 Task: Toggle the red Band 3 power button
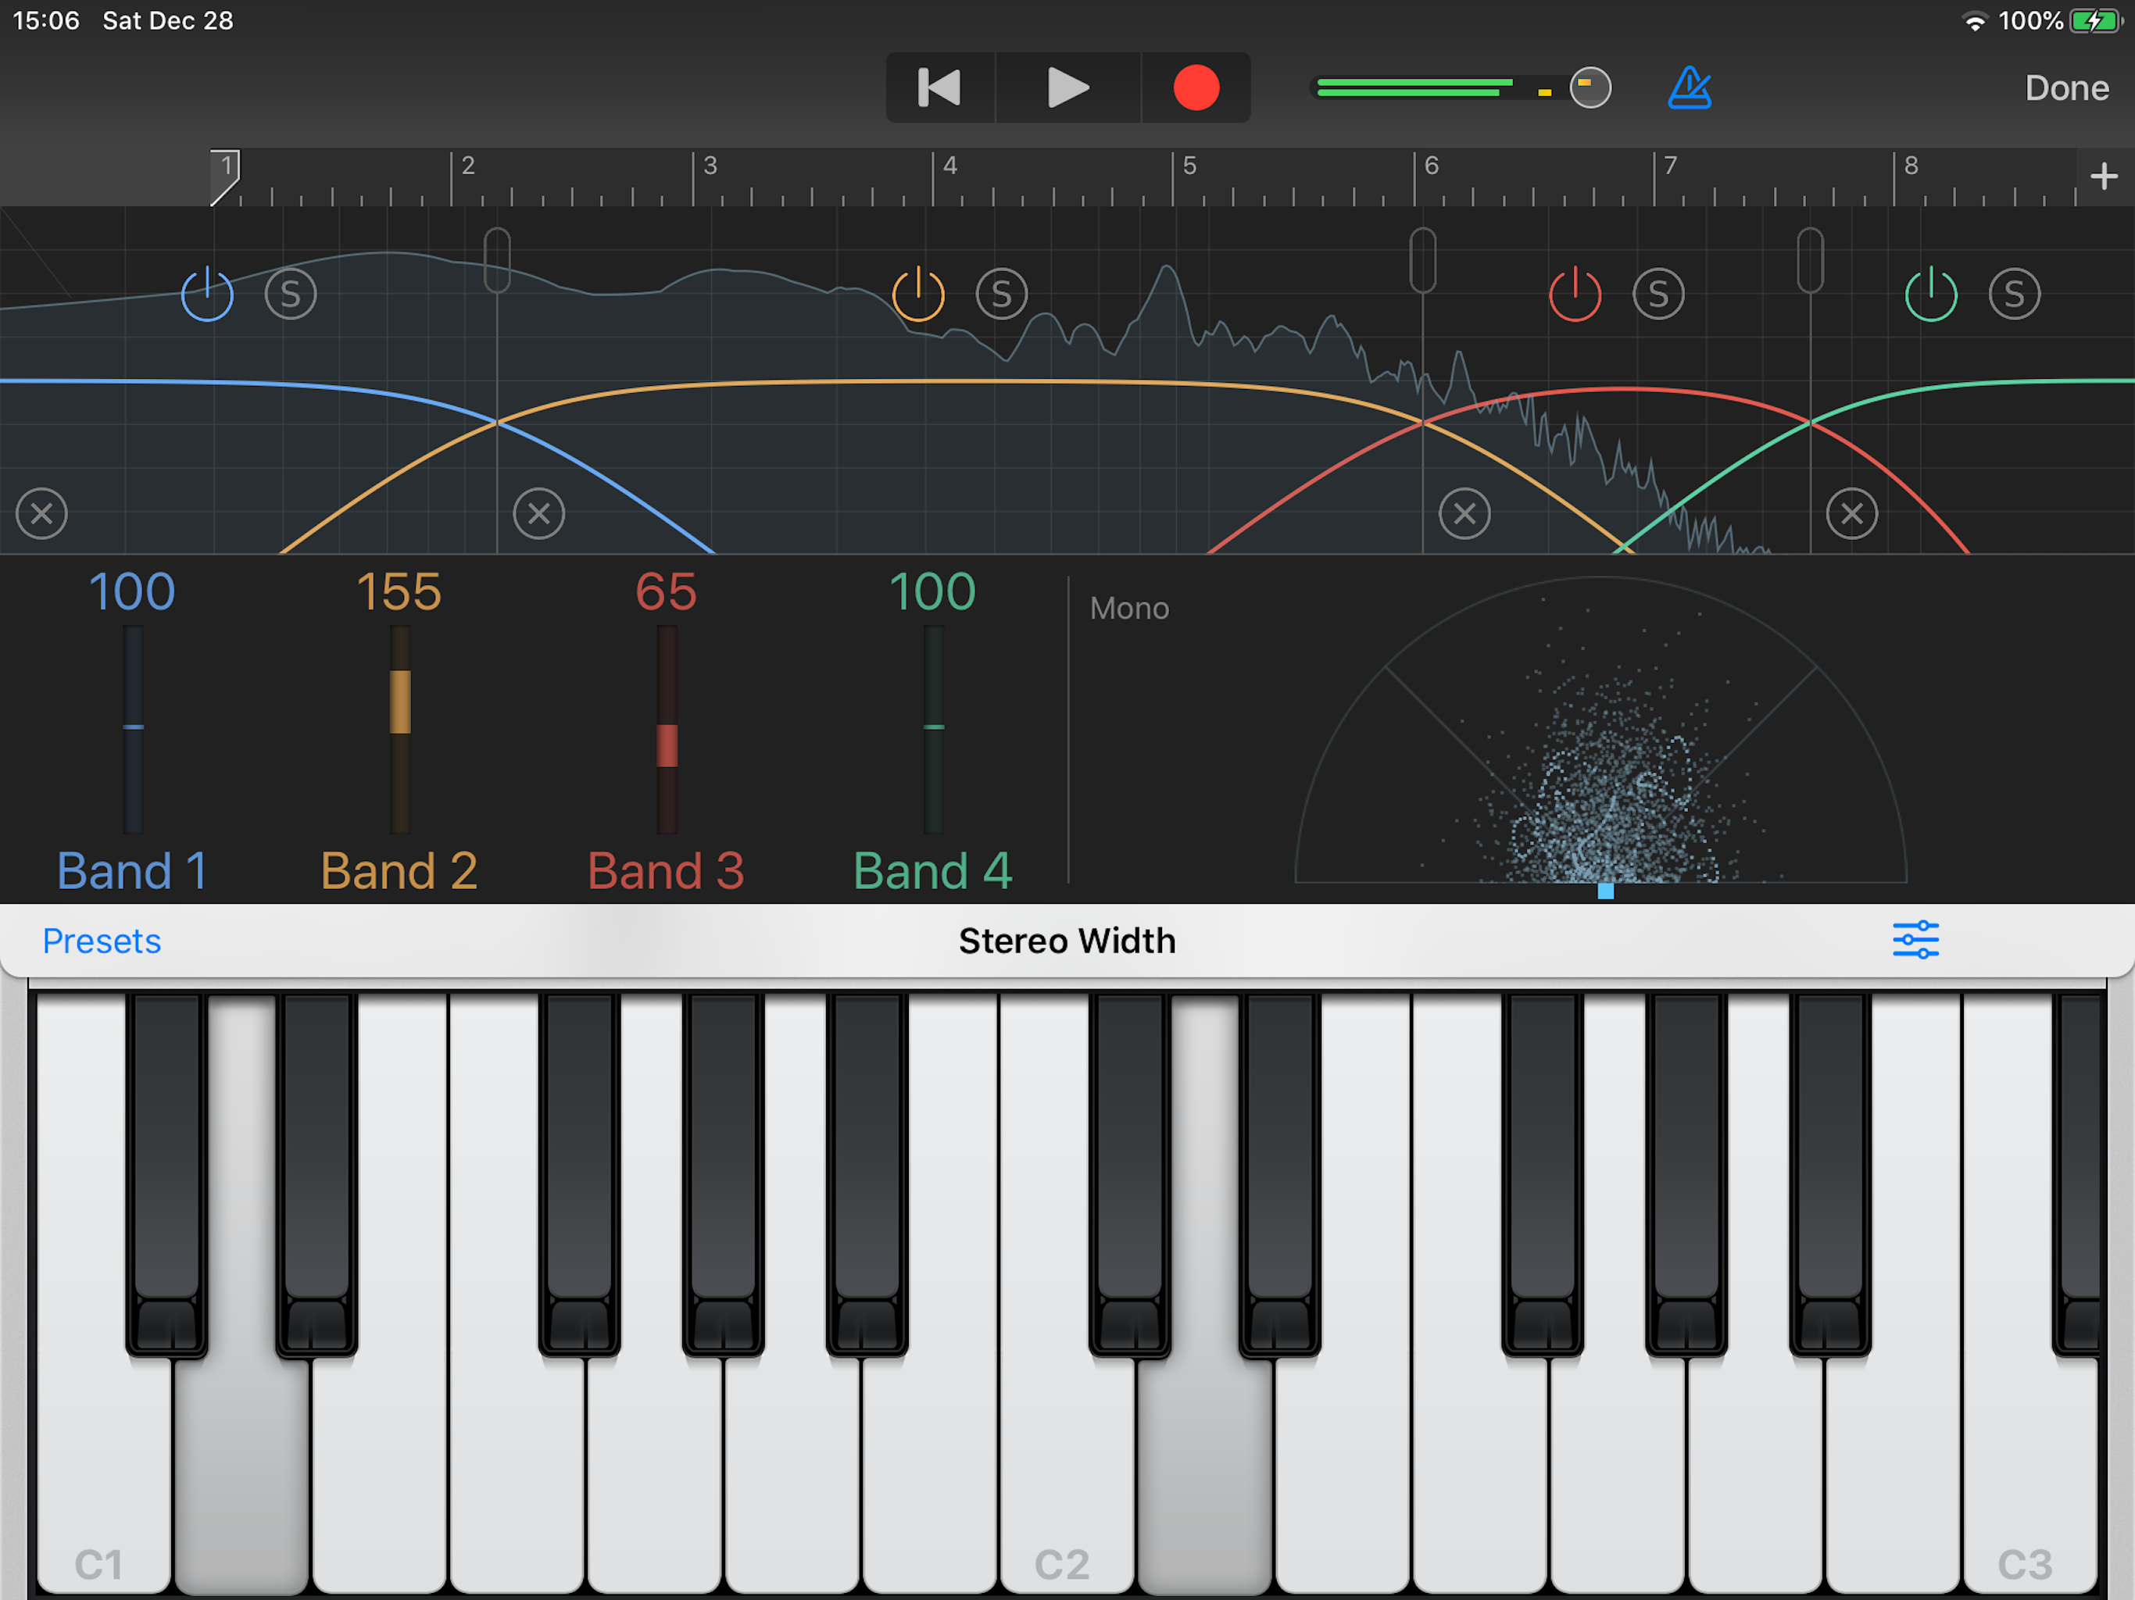[x=1574, y=295]
